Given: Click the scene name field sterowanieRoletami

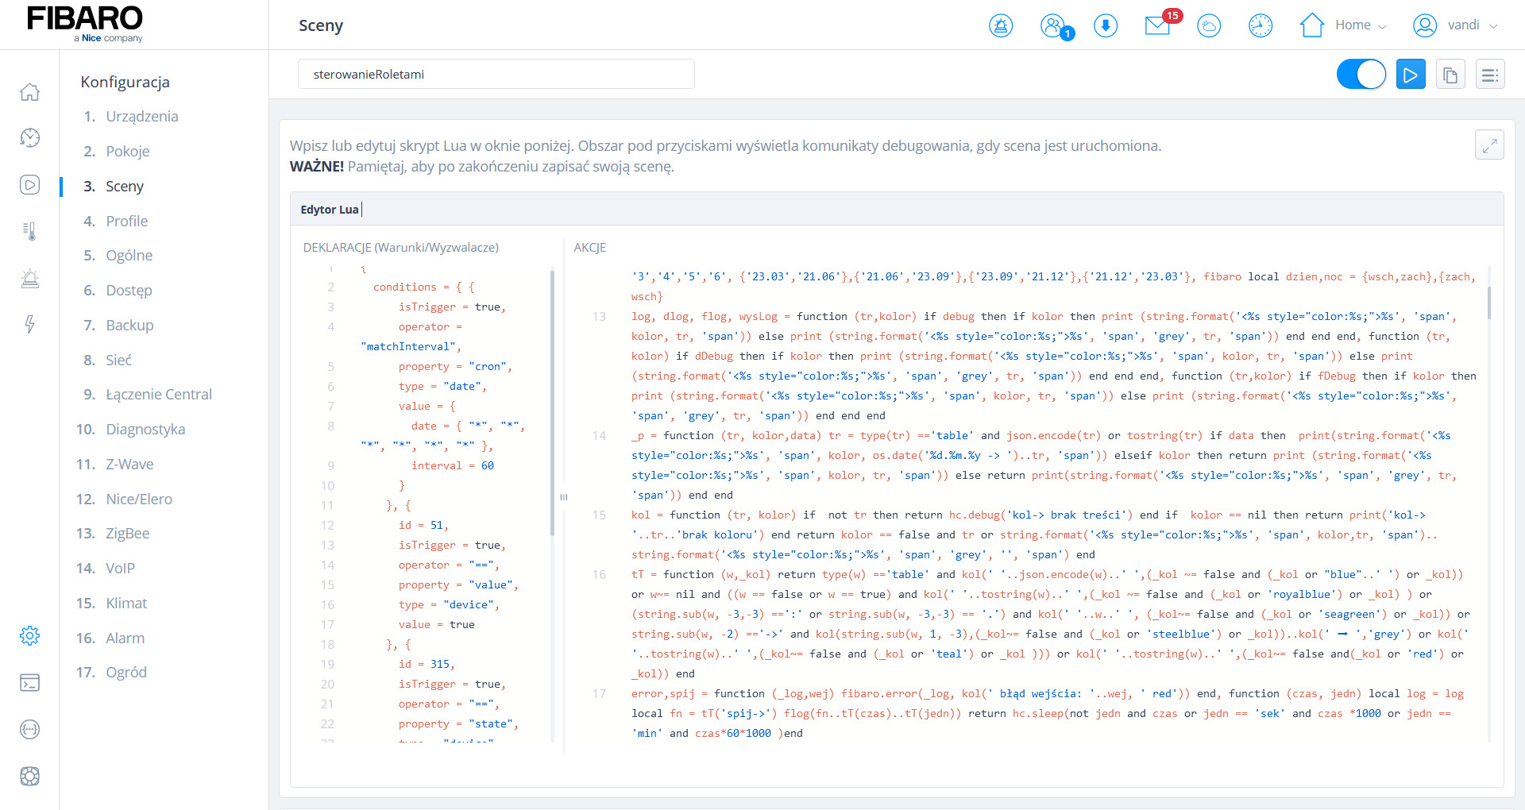Looking at the screenshot, I should point(496,75).
